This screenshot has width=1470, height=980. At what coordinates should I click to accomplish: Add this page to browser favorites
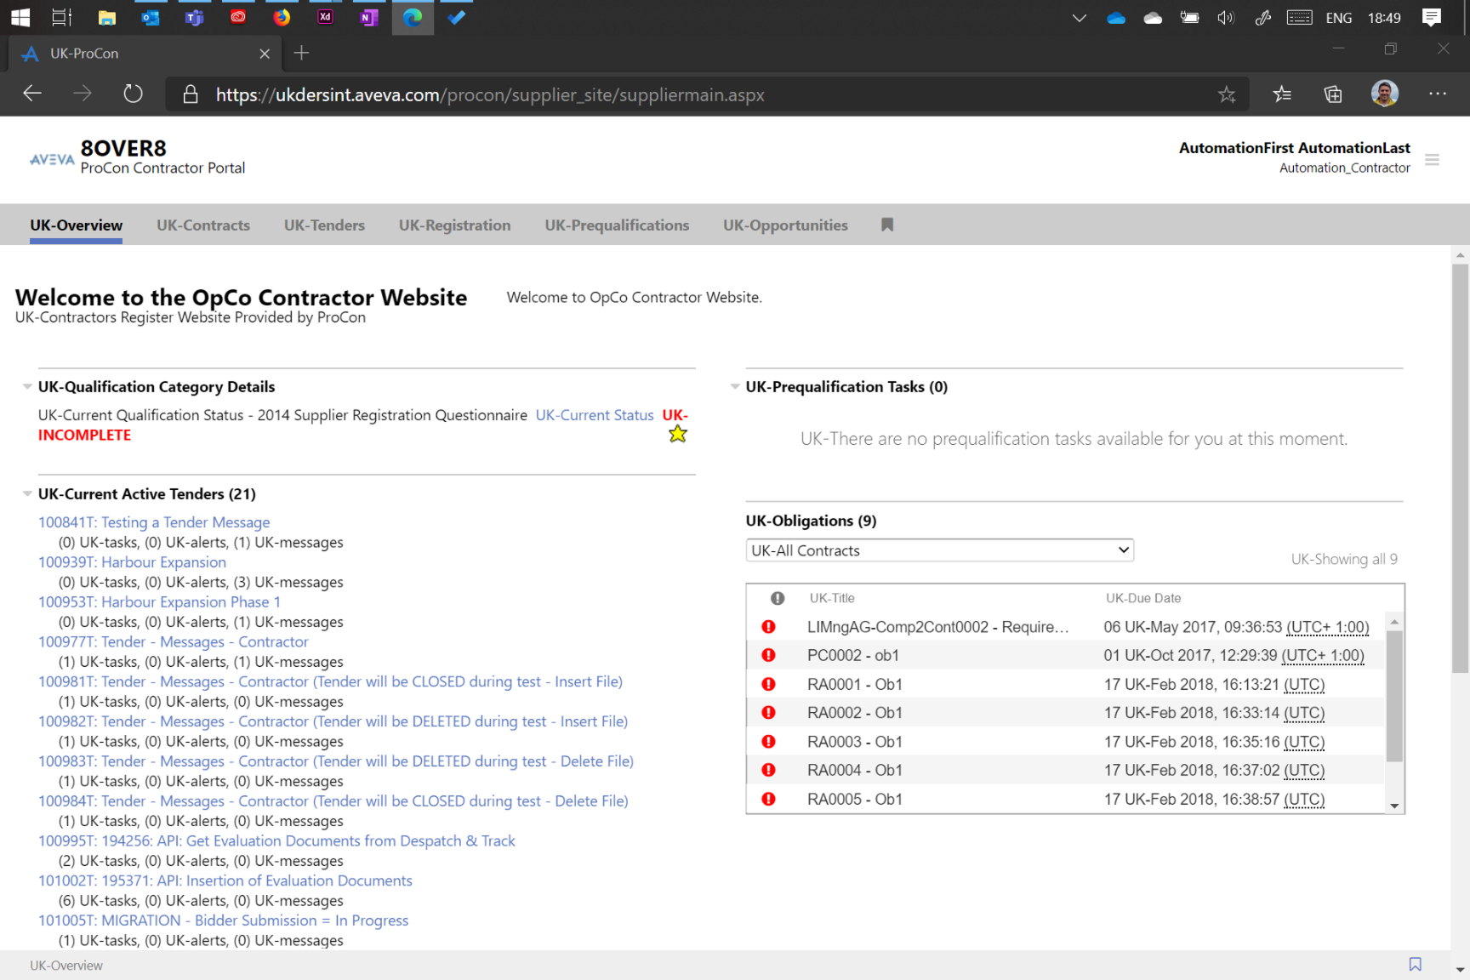pos(1226,94)
